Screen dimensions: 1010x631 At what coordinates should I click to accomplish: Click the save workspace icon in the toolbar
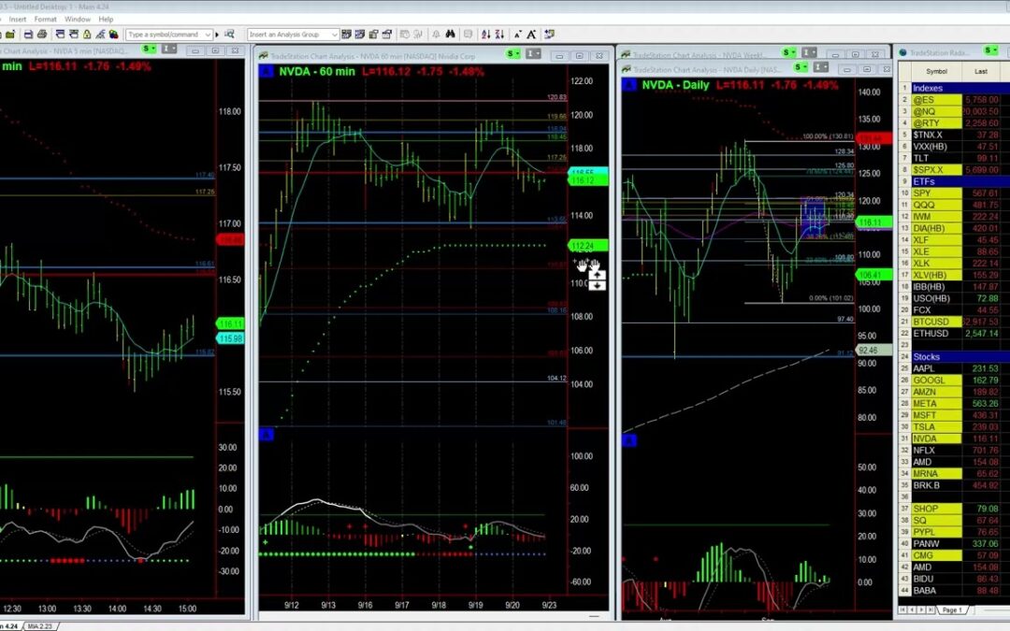(28, 34)
